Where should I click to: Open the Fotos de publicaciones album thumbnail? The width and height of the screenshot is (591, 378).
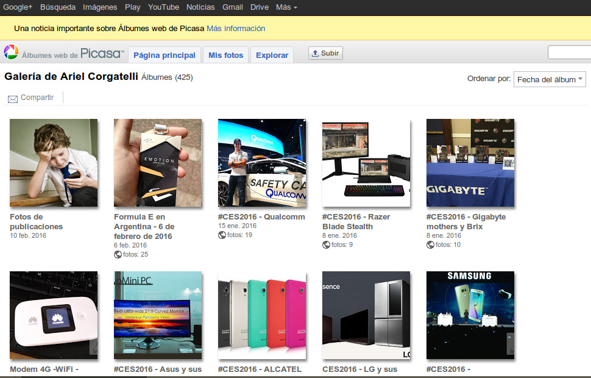pyautogui.click(x=54, y=163)
